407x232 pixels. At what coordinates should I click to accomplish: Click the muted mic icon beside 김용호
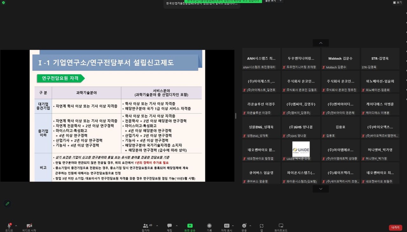click(324, 136)
